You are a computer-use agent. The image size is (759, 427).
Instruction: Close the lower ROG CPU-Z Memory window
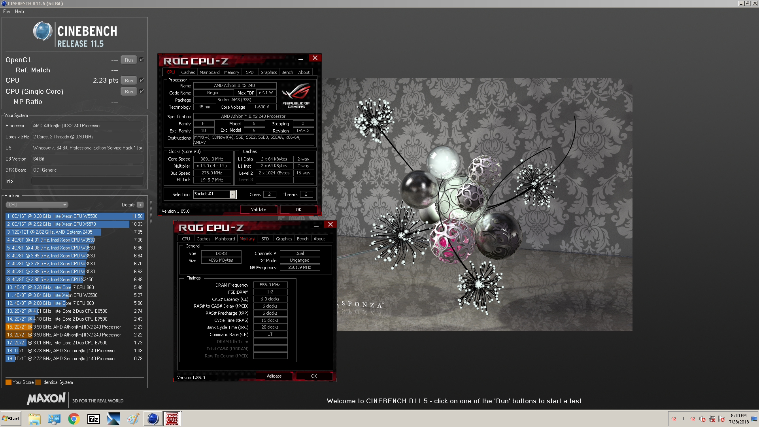(330, 225)
